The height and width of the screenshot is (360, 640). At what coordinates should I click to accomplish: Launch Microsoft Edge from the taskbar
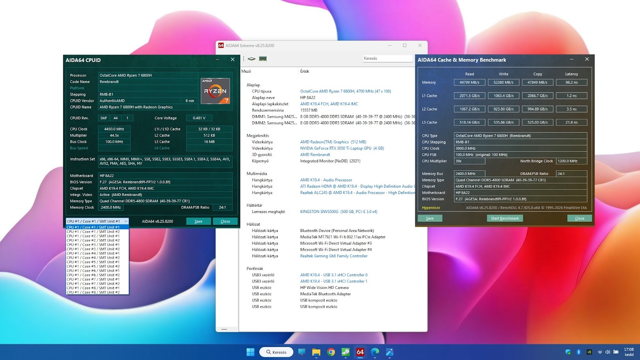click(375, 352)
